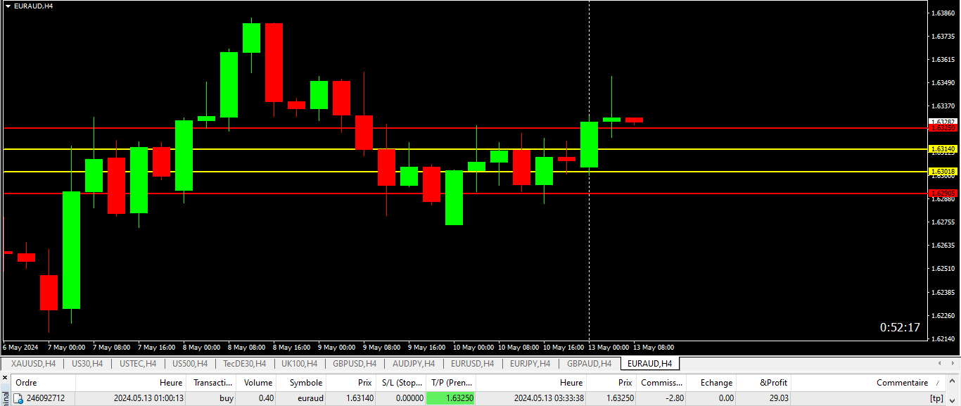Switch to the UK100,H4 chart tab
Screen dimensions: 961x406
pyautogui.click(x=299, y=364)
